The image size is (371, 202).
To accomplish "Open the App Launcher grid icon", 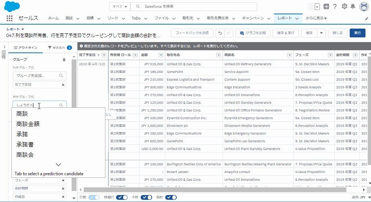I will pos(10,18).
